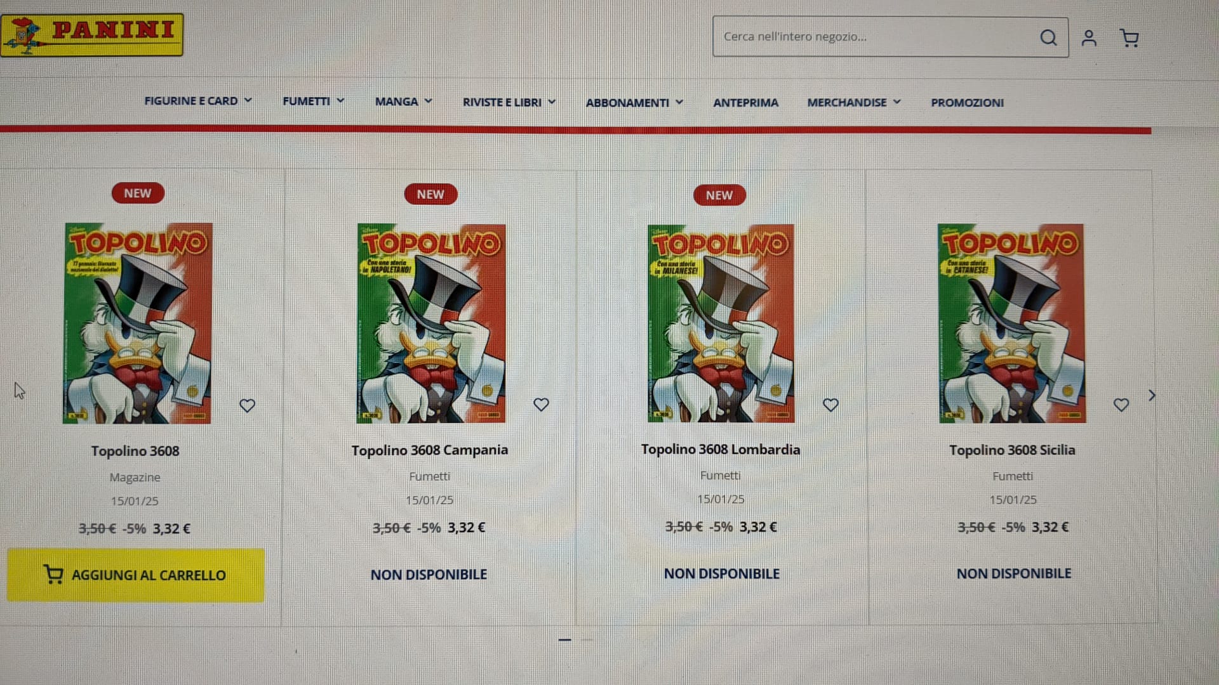Click Aggiungi al carrello button

pos(135,575)
